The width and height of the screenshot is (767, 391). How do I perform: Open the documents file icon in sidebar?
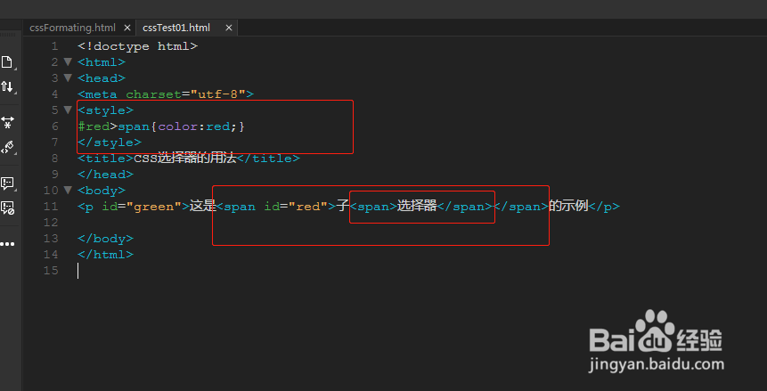coord(6,62)
